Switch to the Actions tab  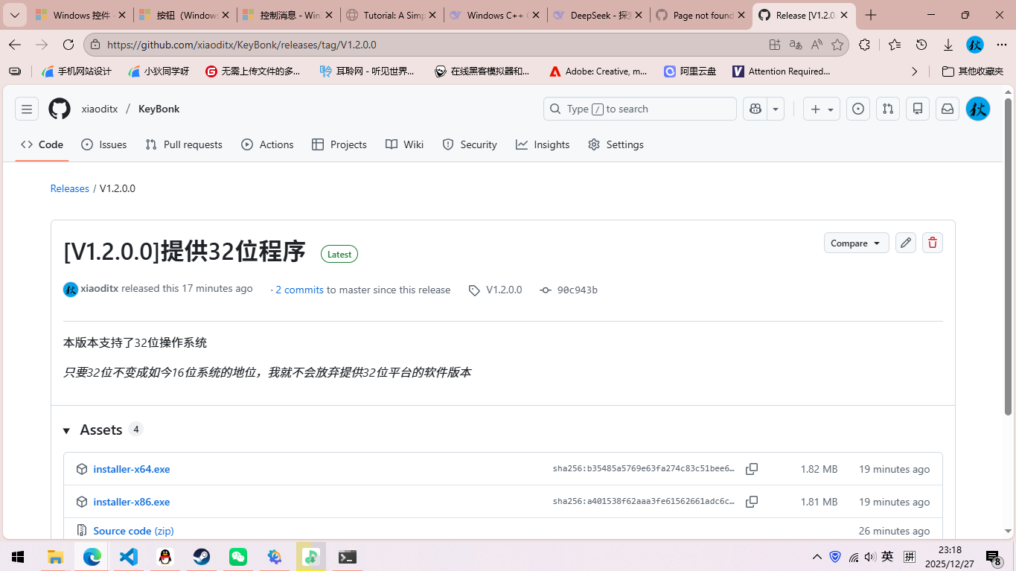pyautogui.click(x=267, y=144)
